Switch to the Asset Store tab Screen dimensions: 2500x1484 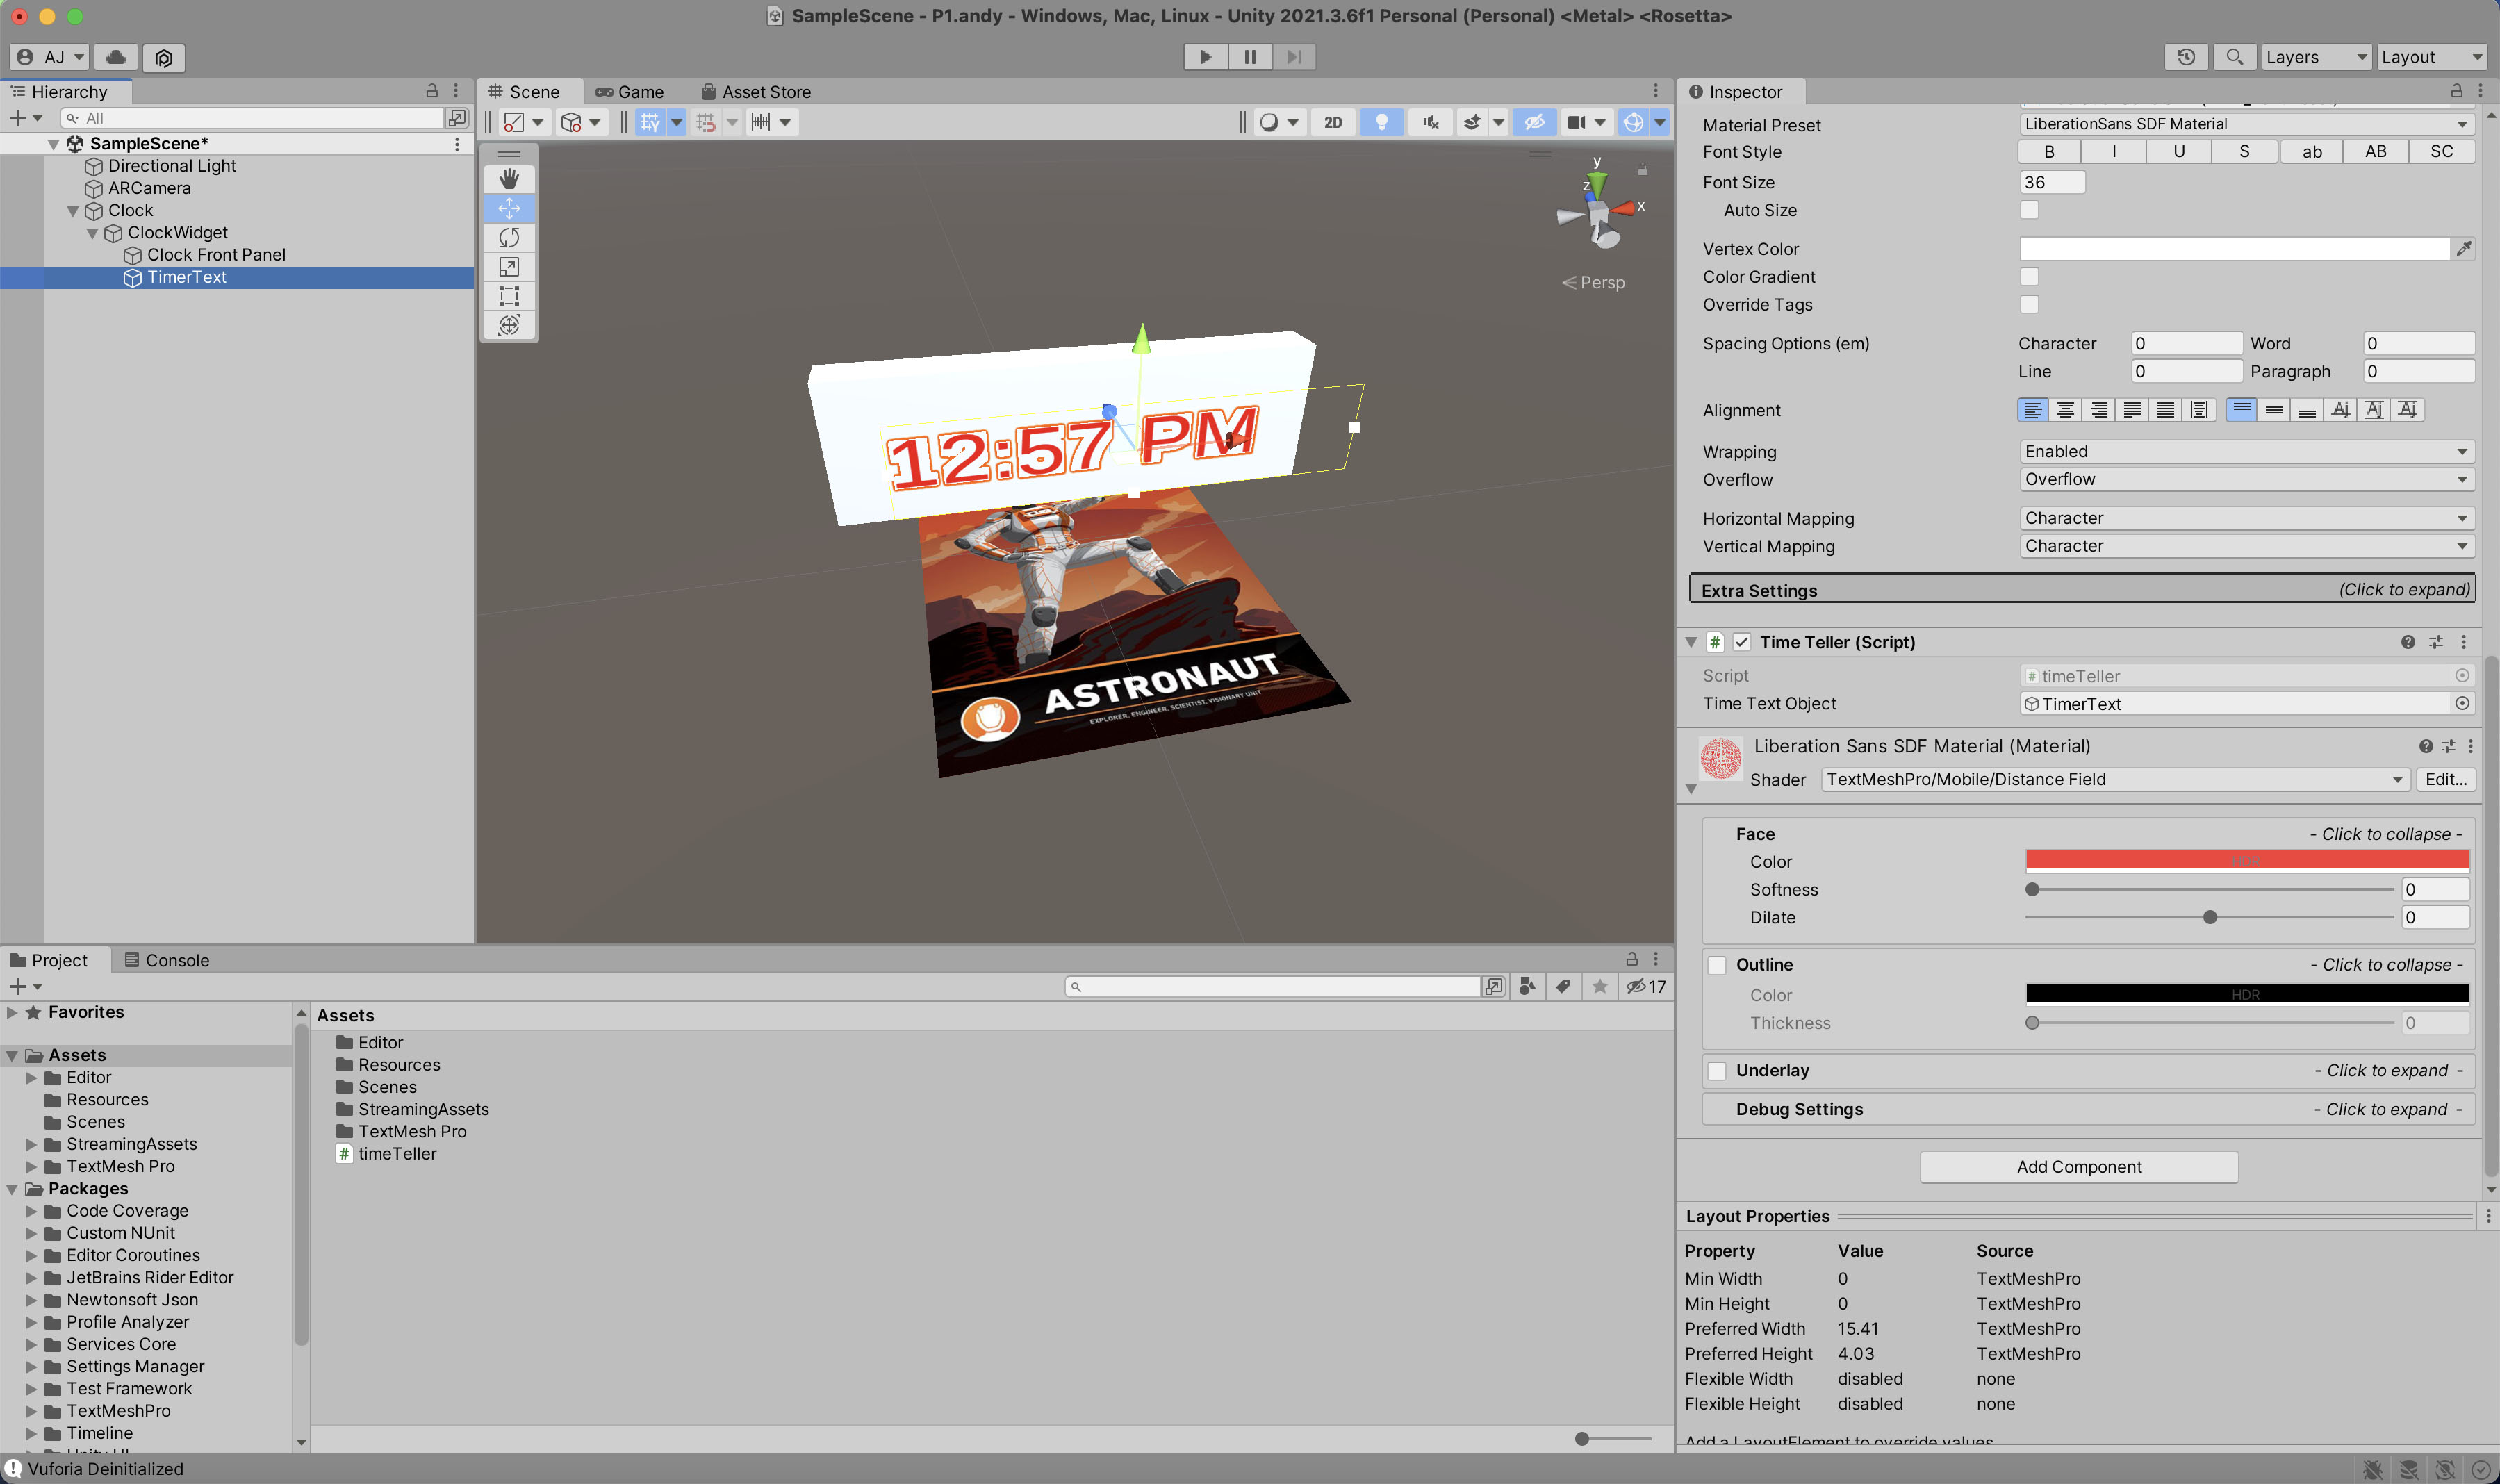(756, 92)
